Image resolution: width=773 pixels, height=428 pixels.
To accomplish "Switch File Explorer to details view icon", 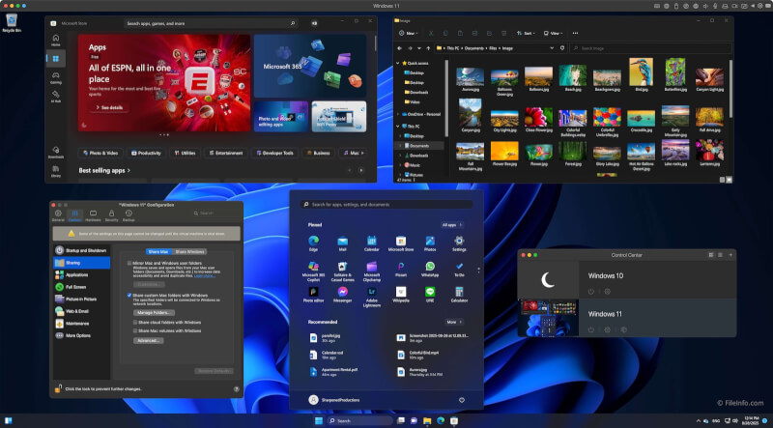I will point(722,180).
